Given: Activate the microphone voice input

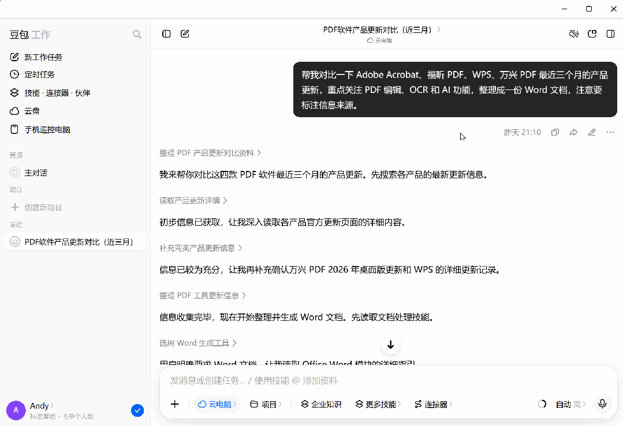Looking at the screenshot, I should coord(602,403).
